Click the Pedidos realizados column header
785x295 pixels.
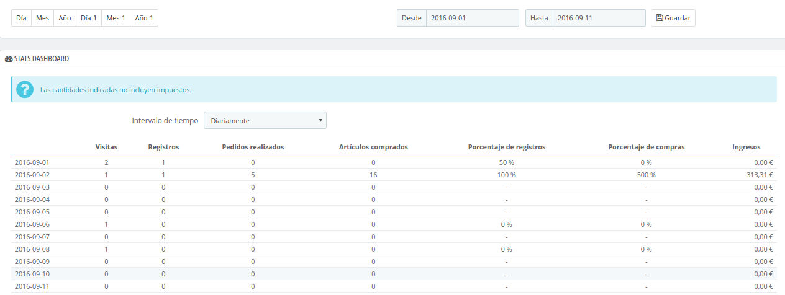253,147
